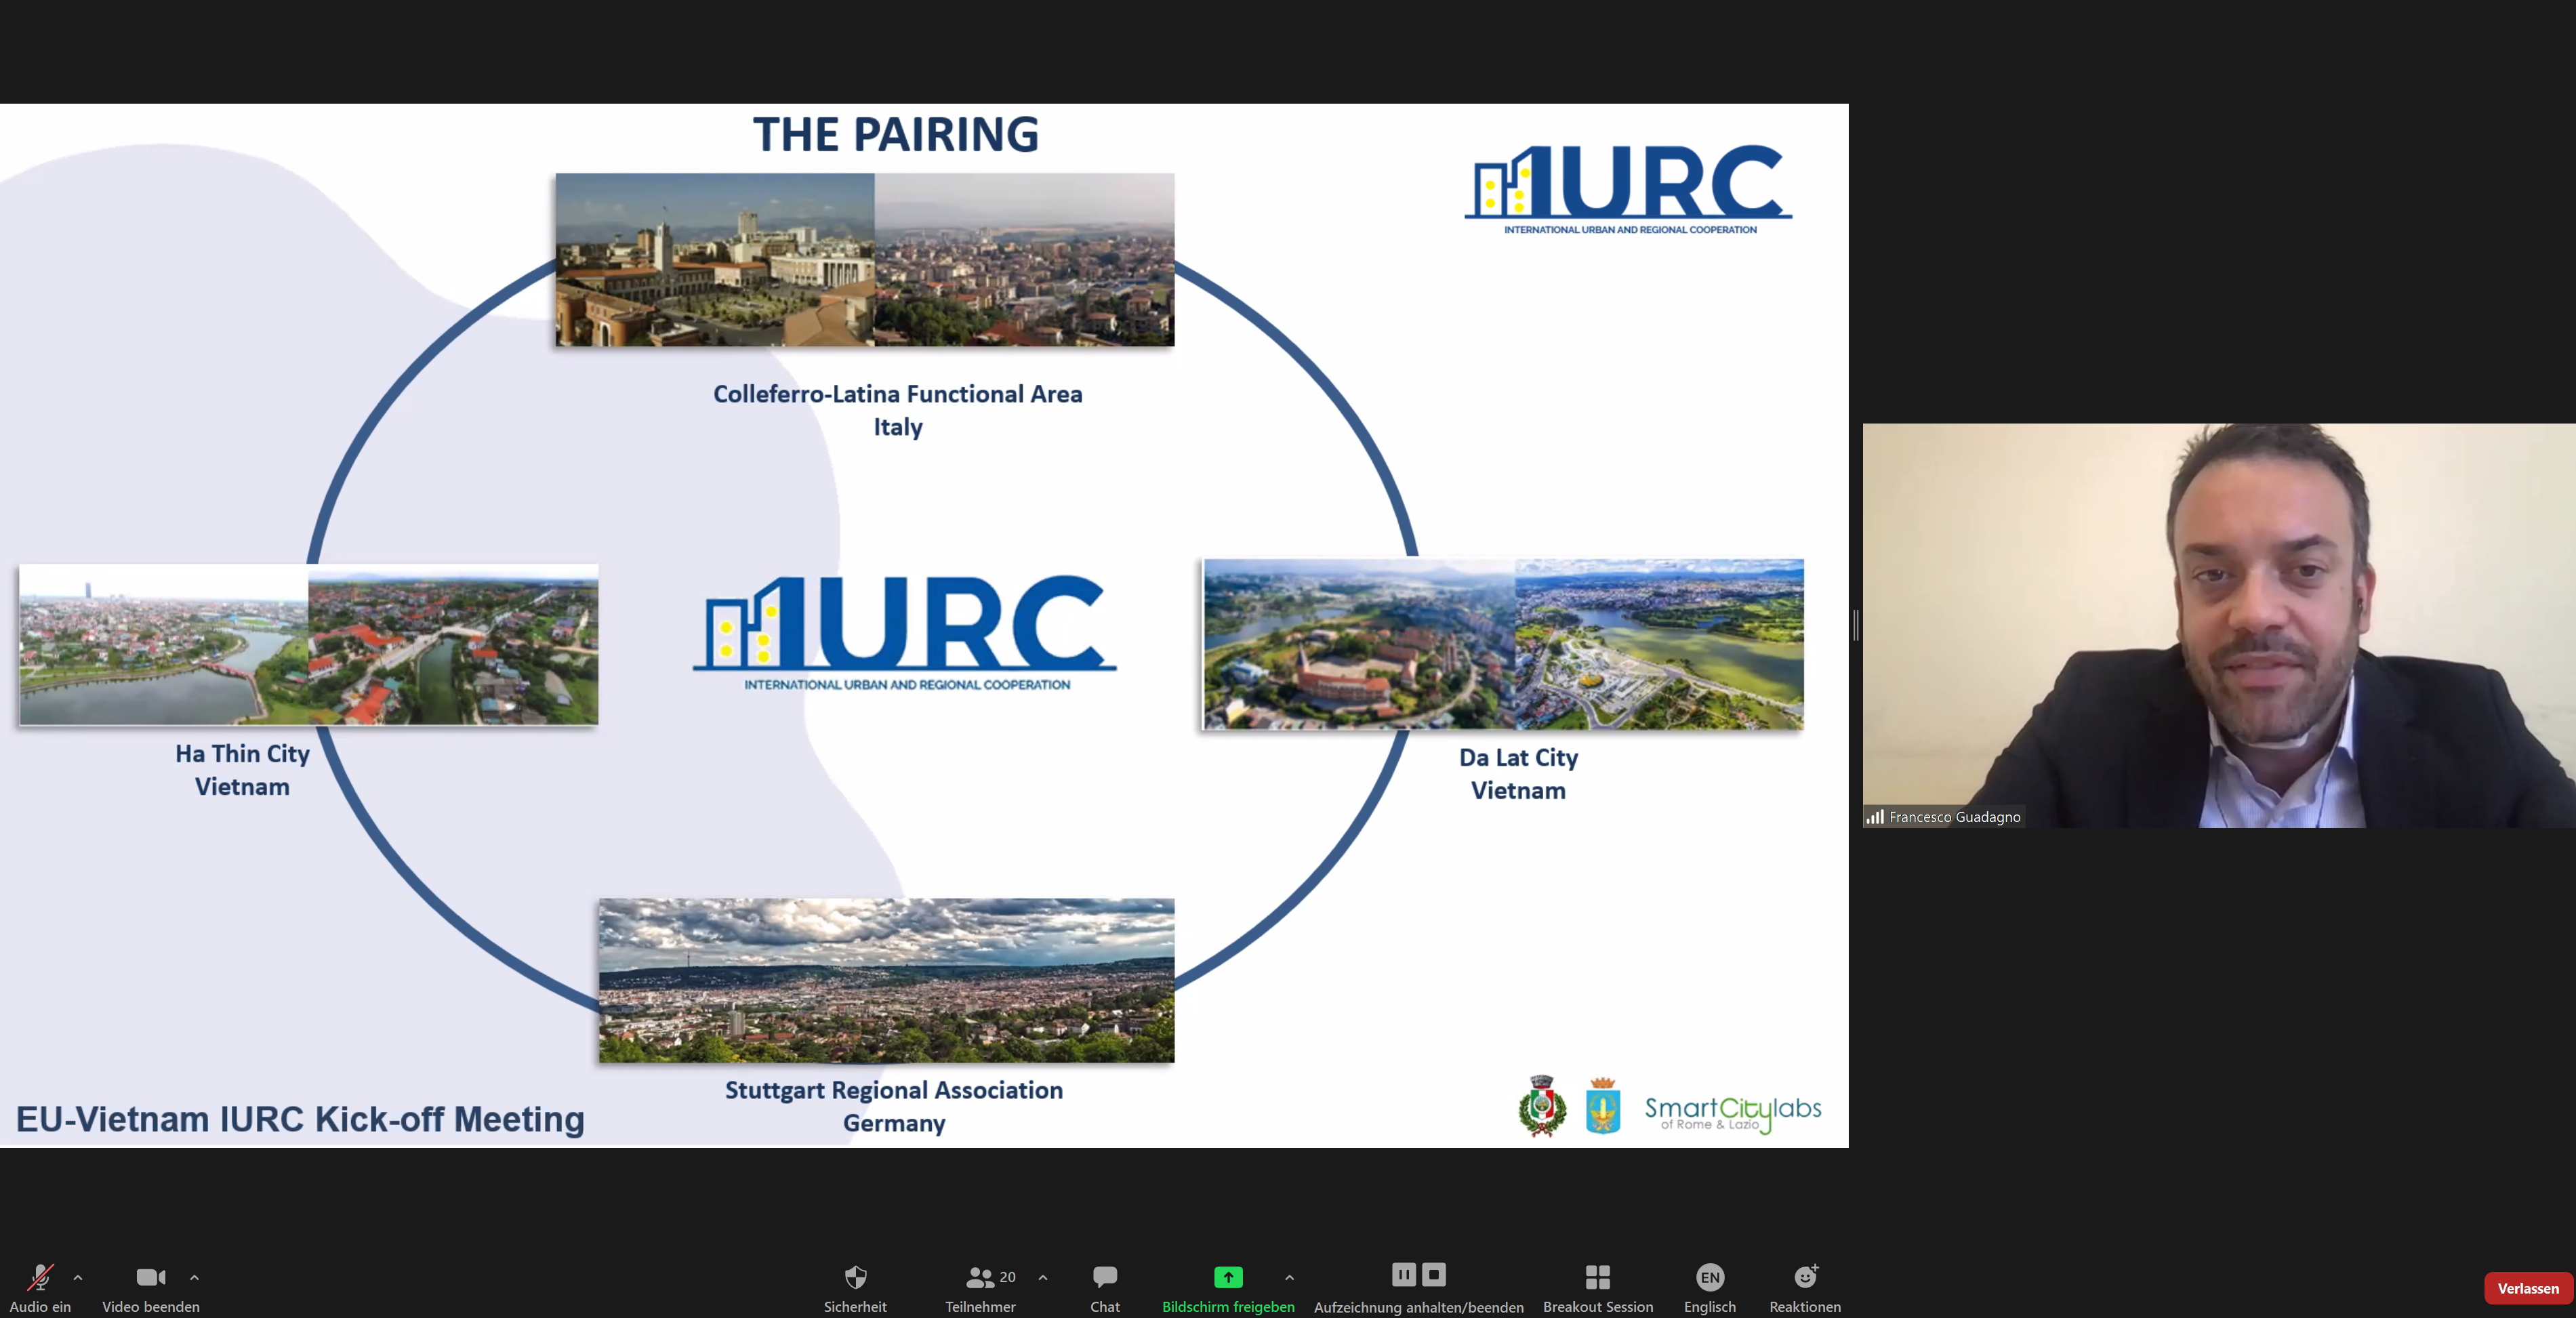Open Breakout Session rooms
2576x1318 pixels.
pos(1597,1277)
